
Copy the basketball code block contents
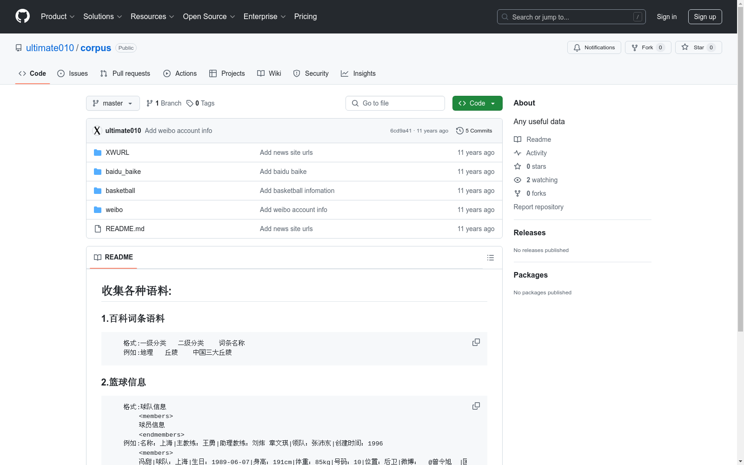click(x=476, y=406)
